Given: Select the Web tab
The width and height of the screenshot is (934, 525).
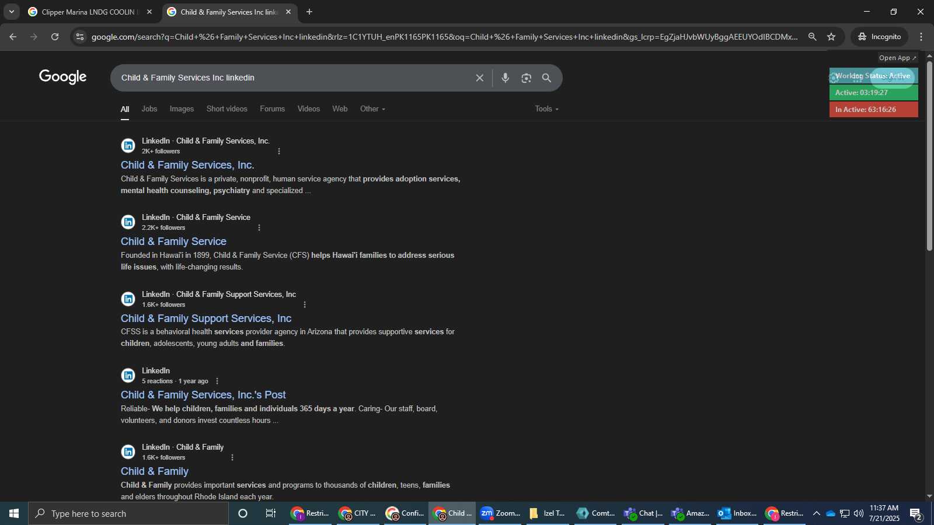Looking at the screenshot, I should coord(340,109).
